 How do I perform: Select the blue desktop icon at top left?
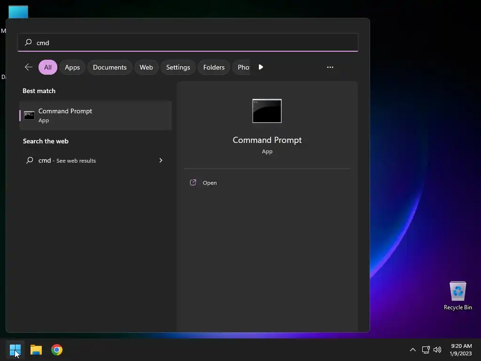18,12
